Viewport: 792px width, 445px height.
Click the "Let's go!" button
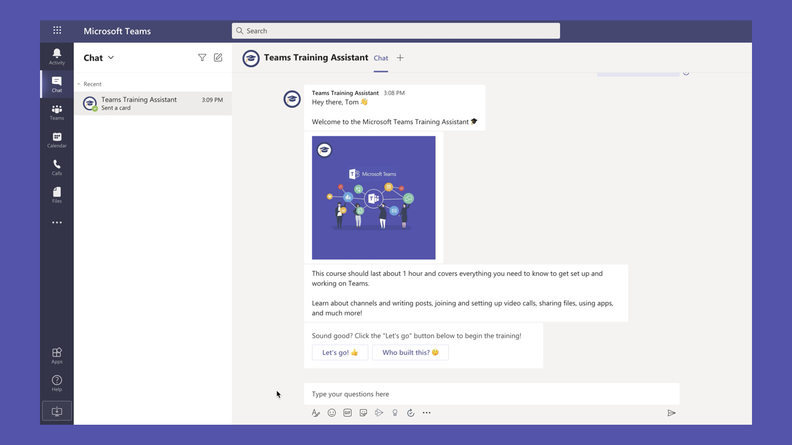coord(340,352)
